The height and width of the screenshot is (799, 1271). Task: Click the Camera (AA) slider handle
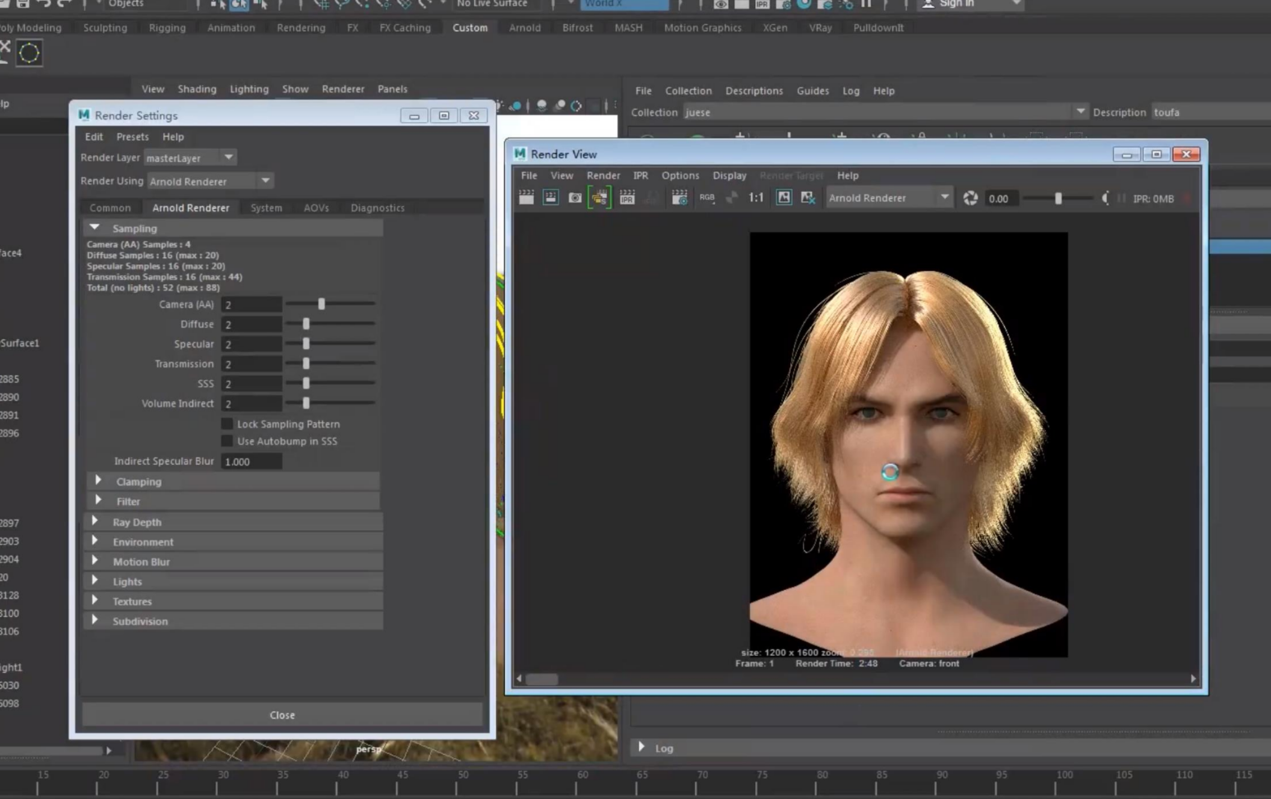(321, 304)
